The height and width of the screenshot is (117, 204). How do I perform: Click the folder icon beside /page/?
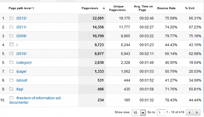11,71
